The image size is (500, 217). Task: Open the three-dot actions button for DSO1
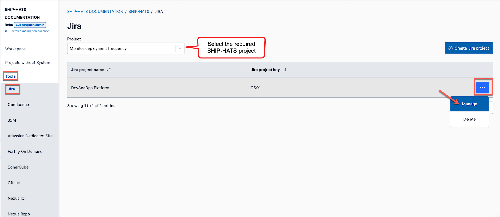482,88
